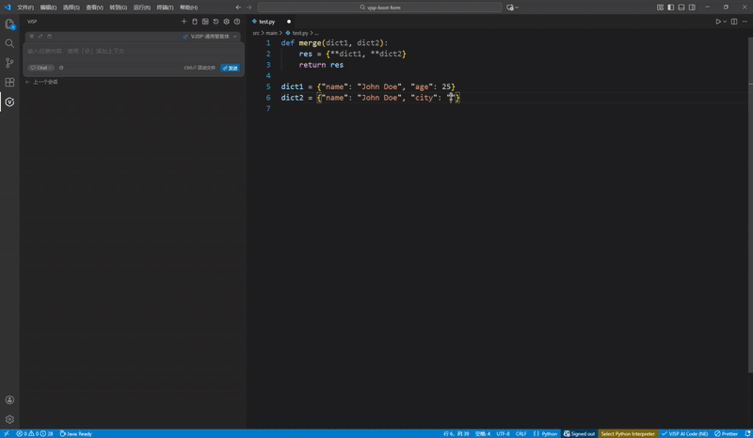The height and width of the screenshot is (438, 753).
Task: Click the 发送 send button
Action: pyautogui.click(x=231, y=68)
